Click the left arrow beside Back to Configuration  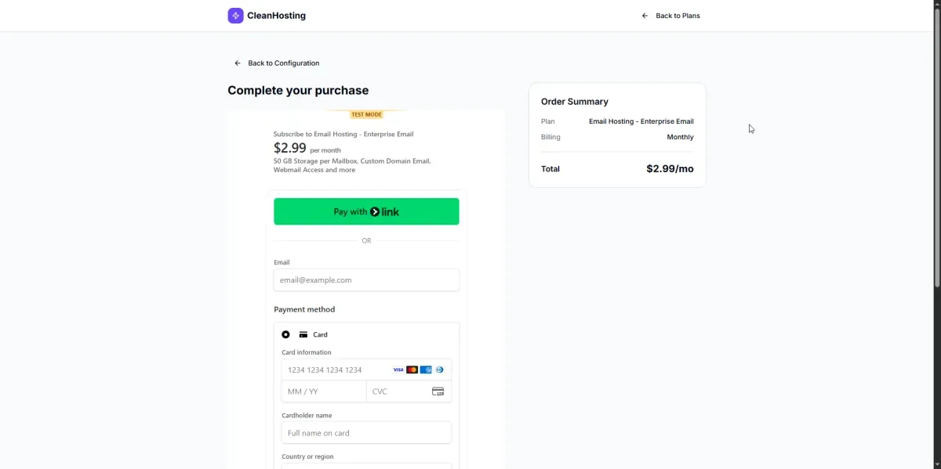pyautogui.click(x=238, y=63)
